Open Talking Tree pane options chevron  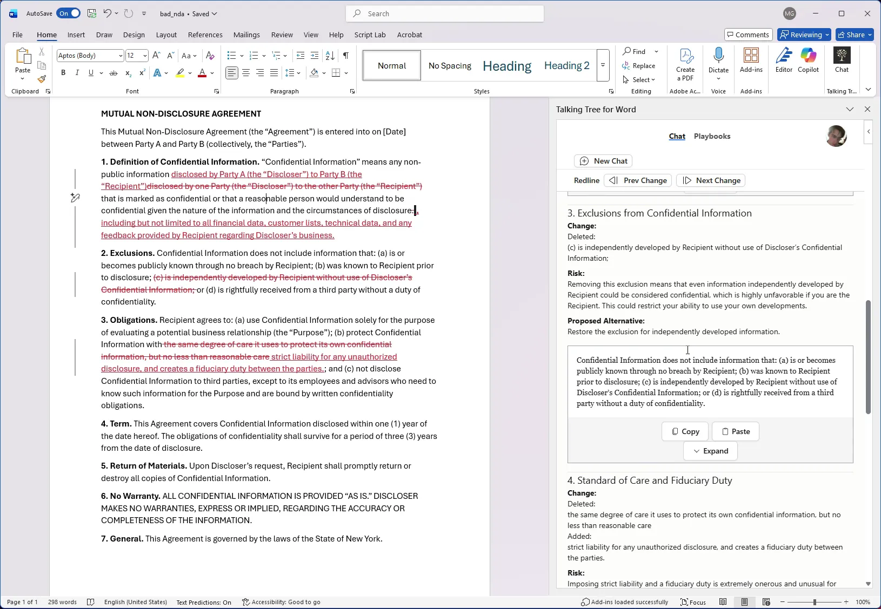[850, 110]
